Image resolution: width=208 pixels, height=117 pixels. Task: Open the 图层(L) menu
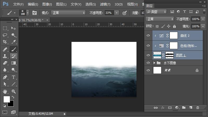[x=61, y=4]
